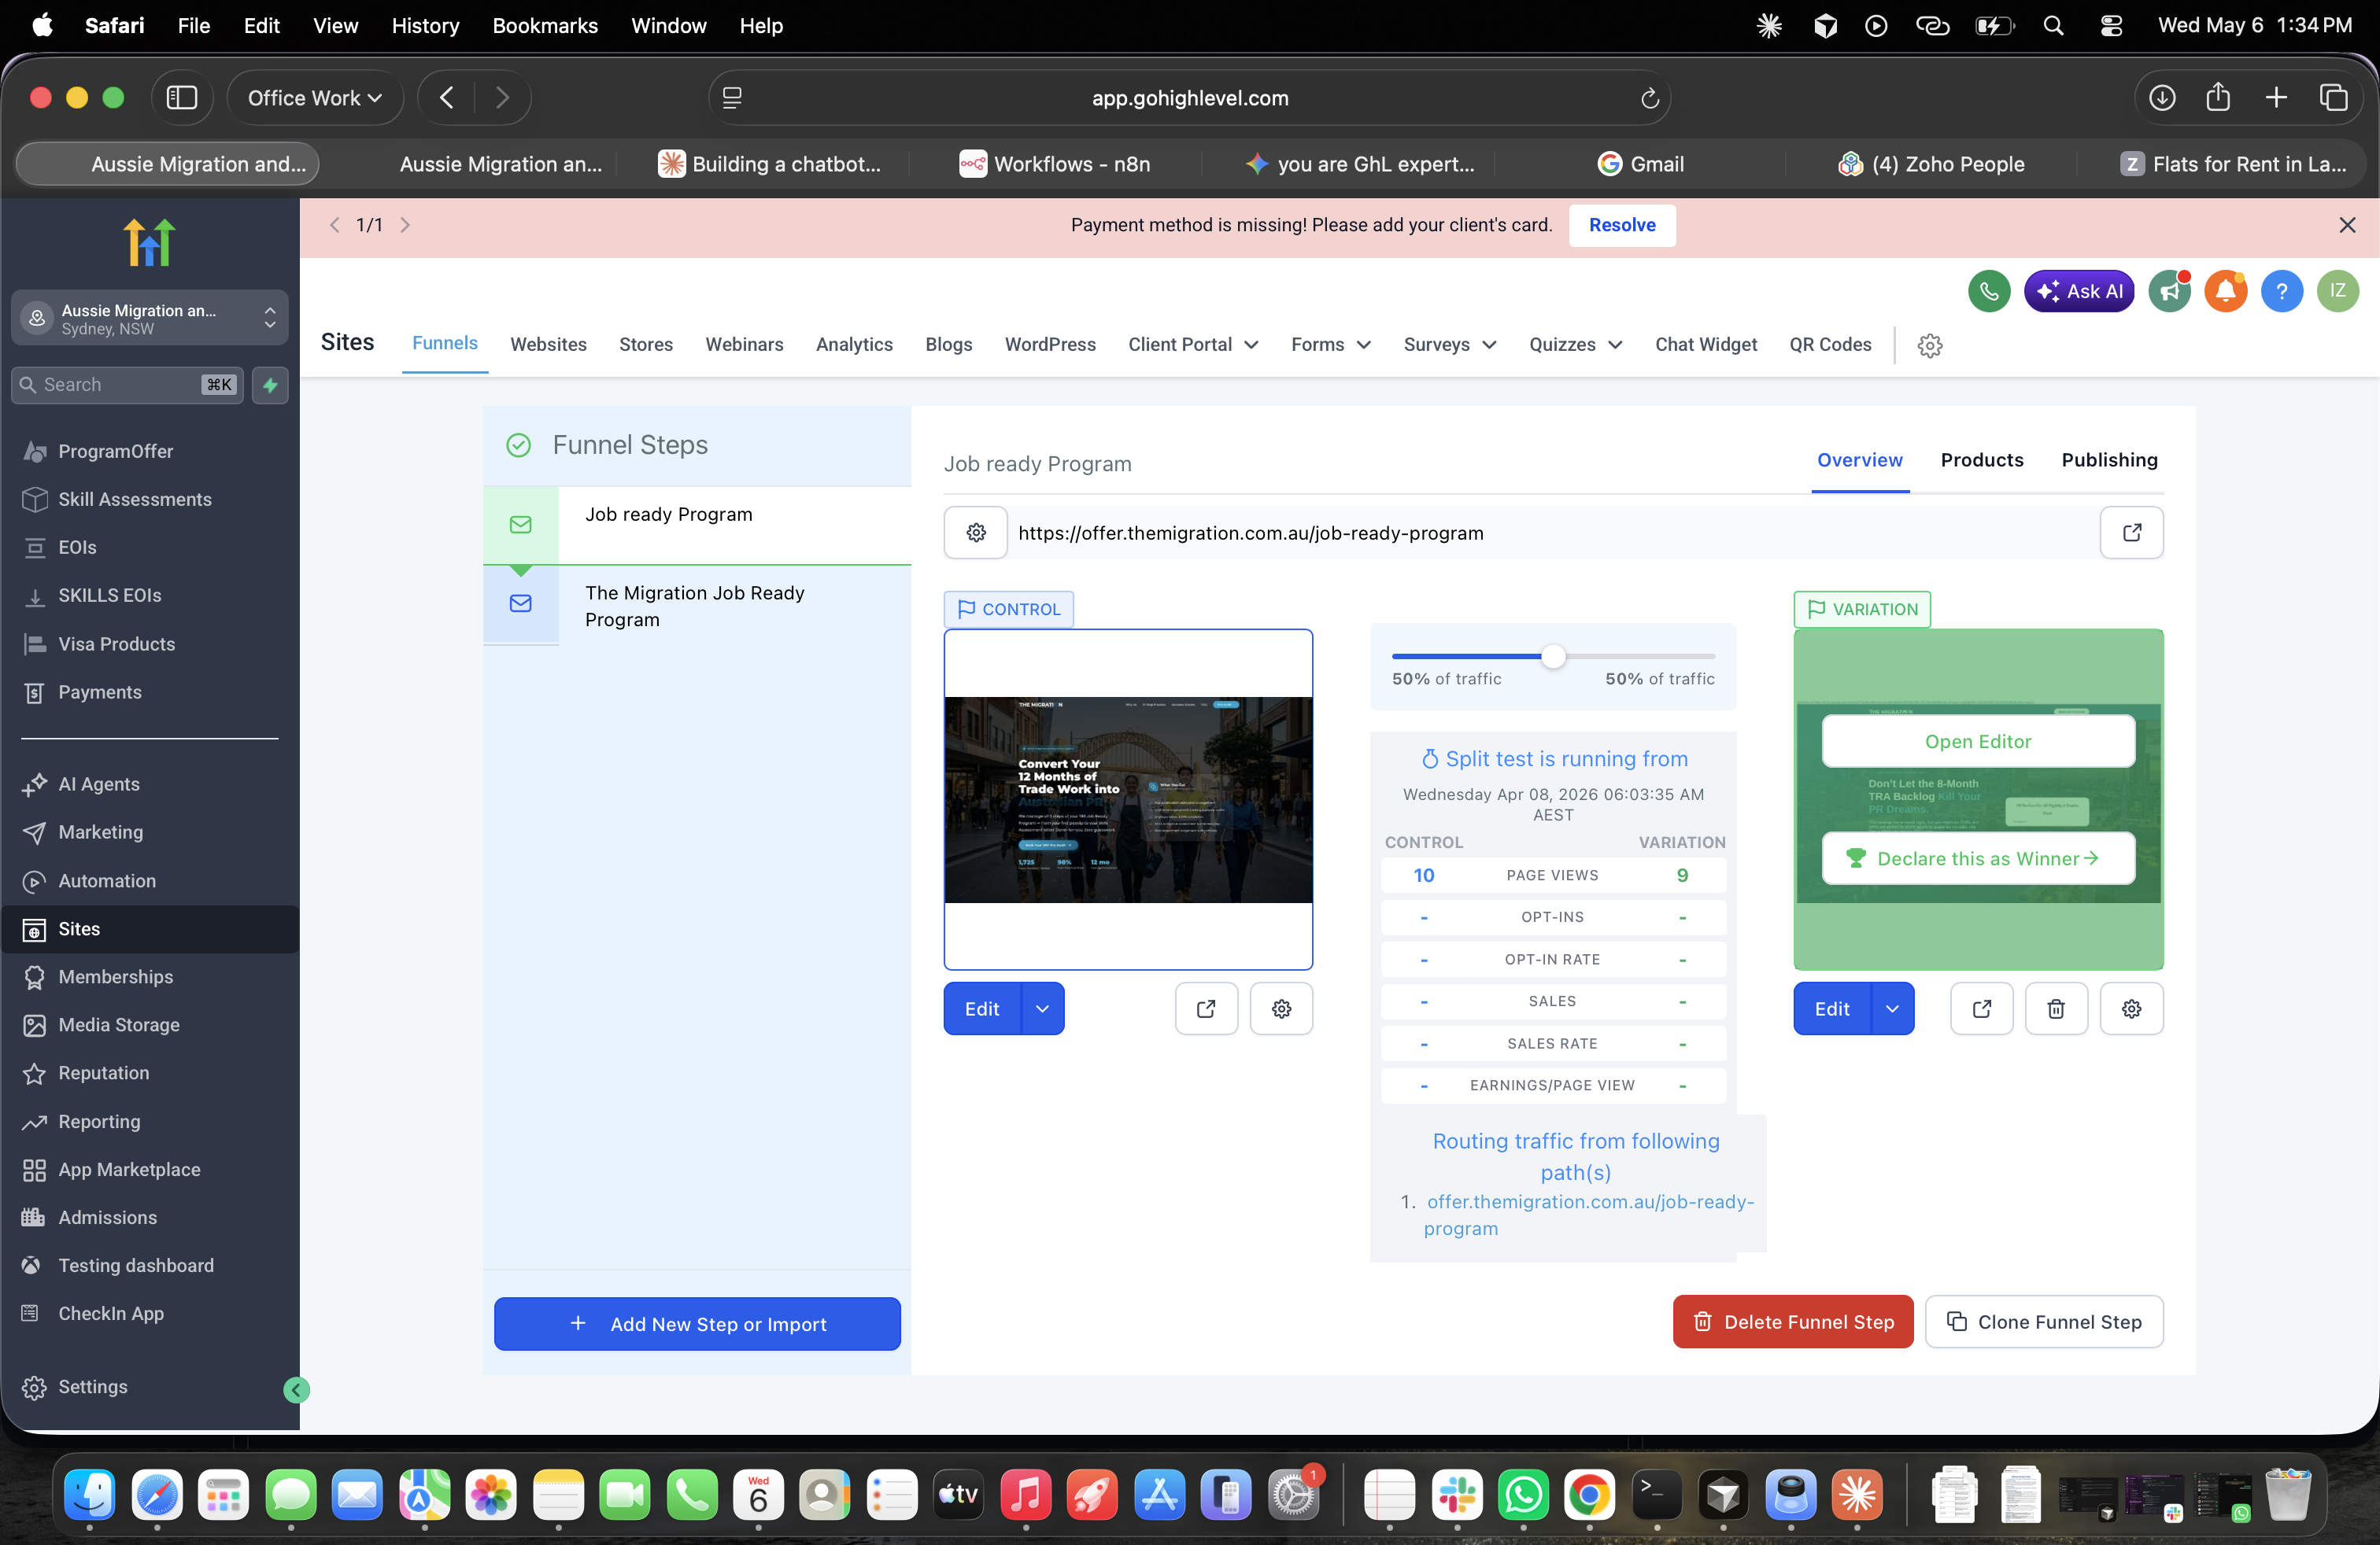Click Spotlight search in menu bar
The height and width of the screenshot is (1545, 2380).
2053,26
